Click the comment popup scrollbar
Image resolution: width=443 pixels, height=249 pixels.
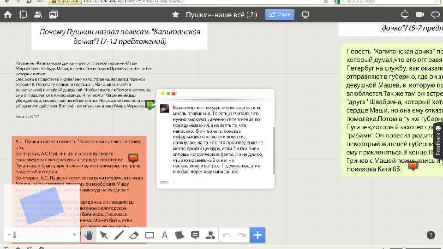(274, 150)
